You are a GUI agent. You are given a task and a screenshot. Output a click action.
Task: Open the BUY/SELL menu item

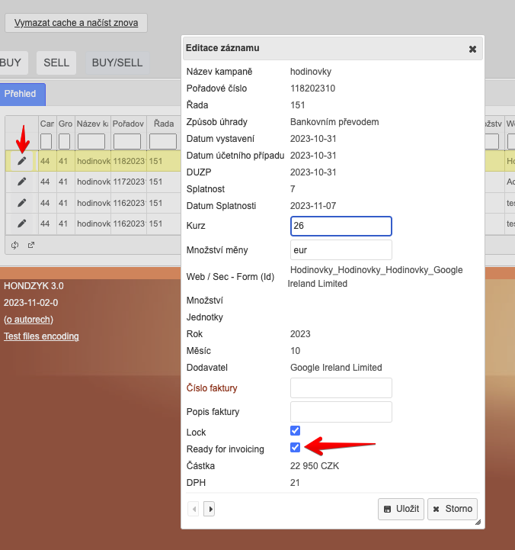(117, 63)
